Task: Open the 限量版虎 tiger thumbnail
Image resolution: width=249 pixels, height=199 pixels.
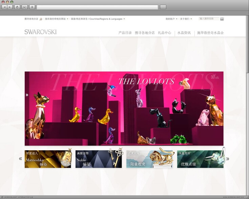Action: (149, 159)
